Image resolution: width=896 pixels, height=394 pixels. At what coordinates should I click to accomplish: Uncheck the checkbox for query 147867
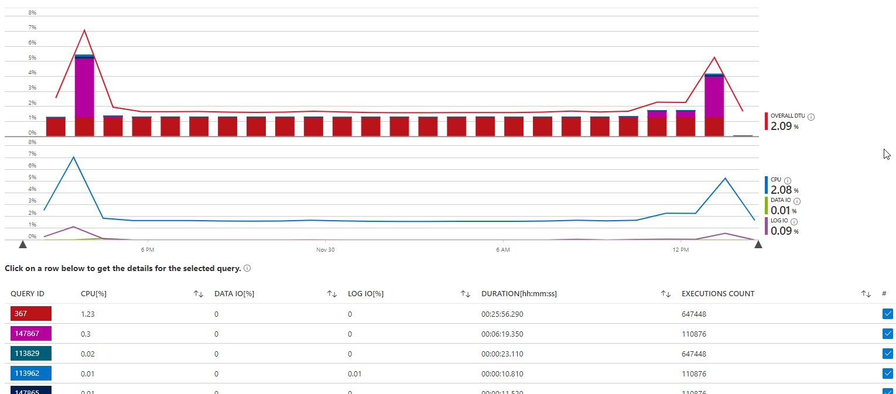888,334
